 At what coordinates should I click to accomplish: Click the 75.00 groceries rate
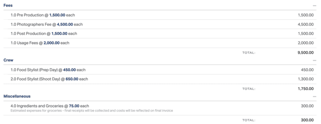[74, 106]
